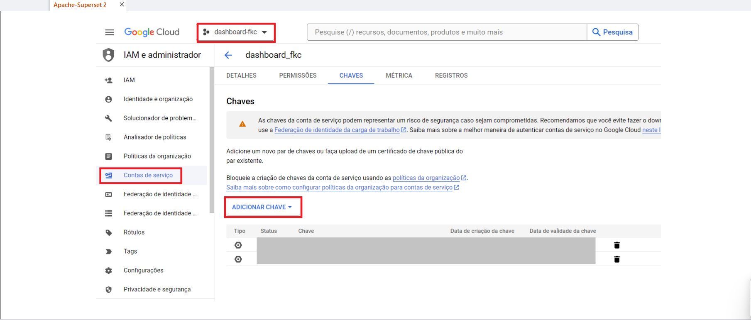
Task: Switch to the MÉTRICA tab
Action: pyautogui.click(x=399, y=76)
